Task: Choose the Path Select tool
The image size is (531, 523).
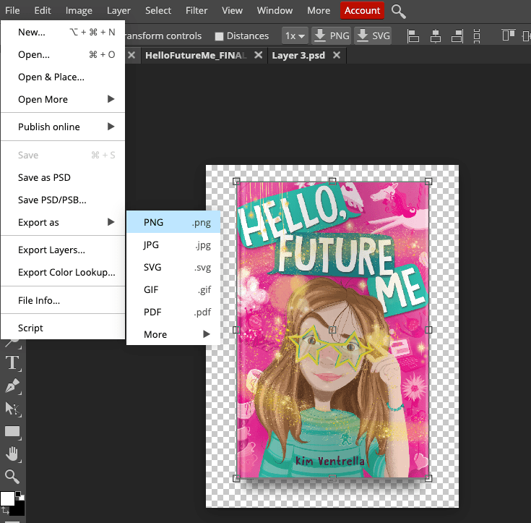Action: coord(12,409)
